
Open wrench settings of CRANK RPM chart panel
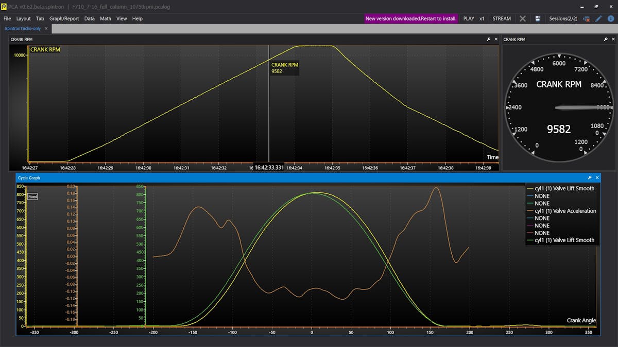click(488, 39)
